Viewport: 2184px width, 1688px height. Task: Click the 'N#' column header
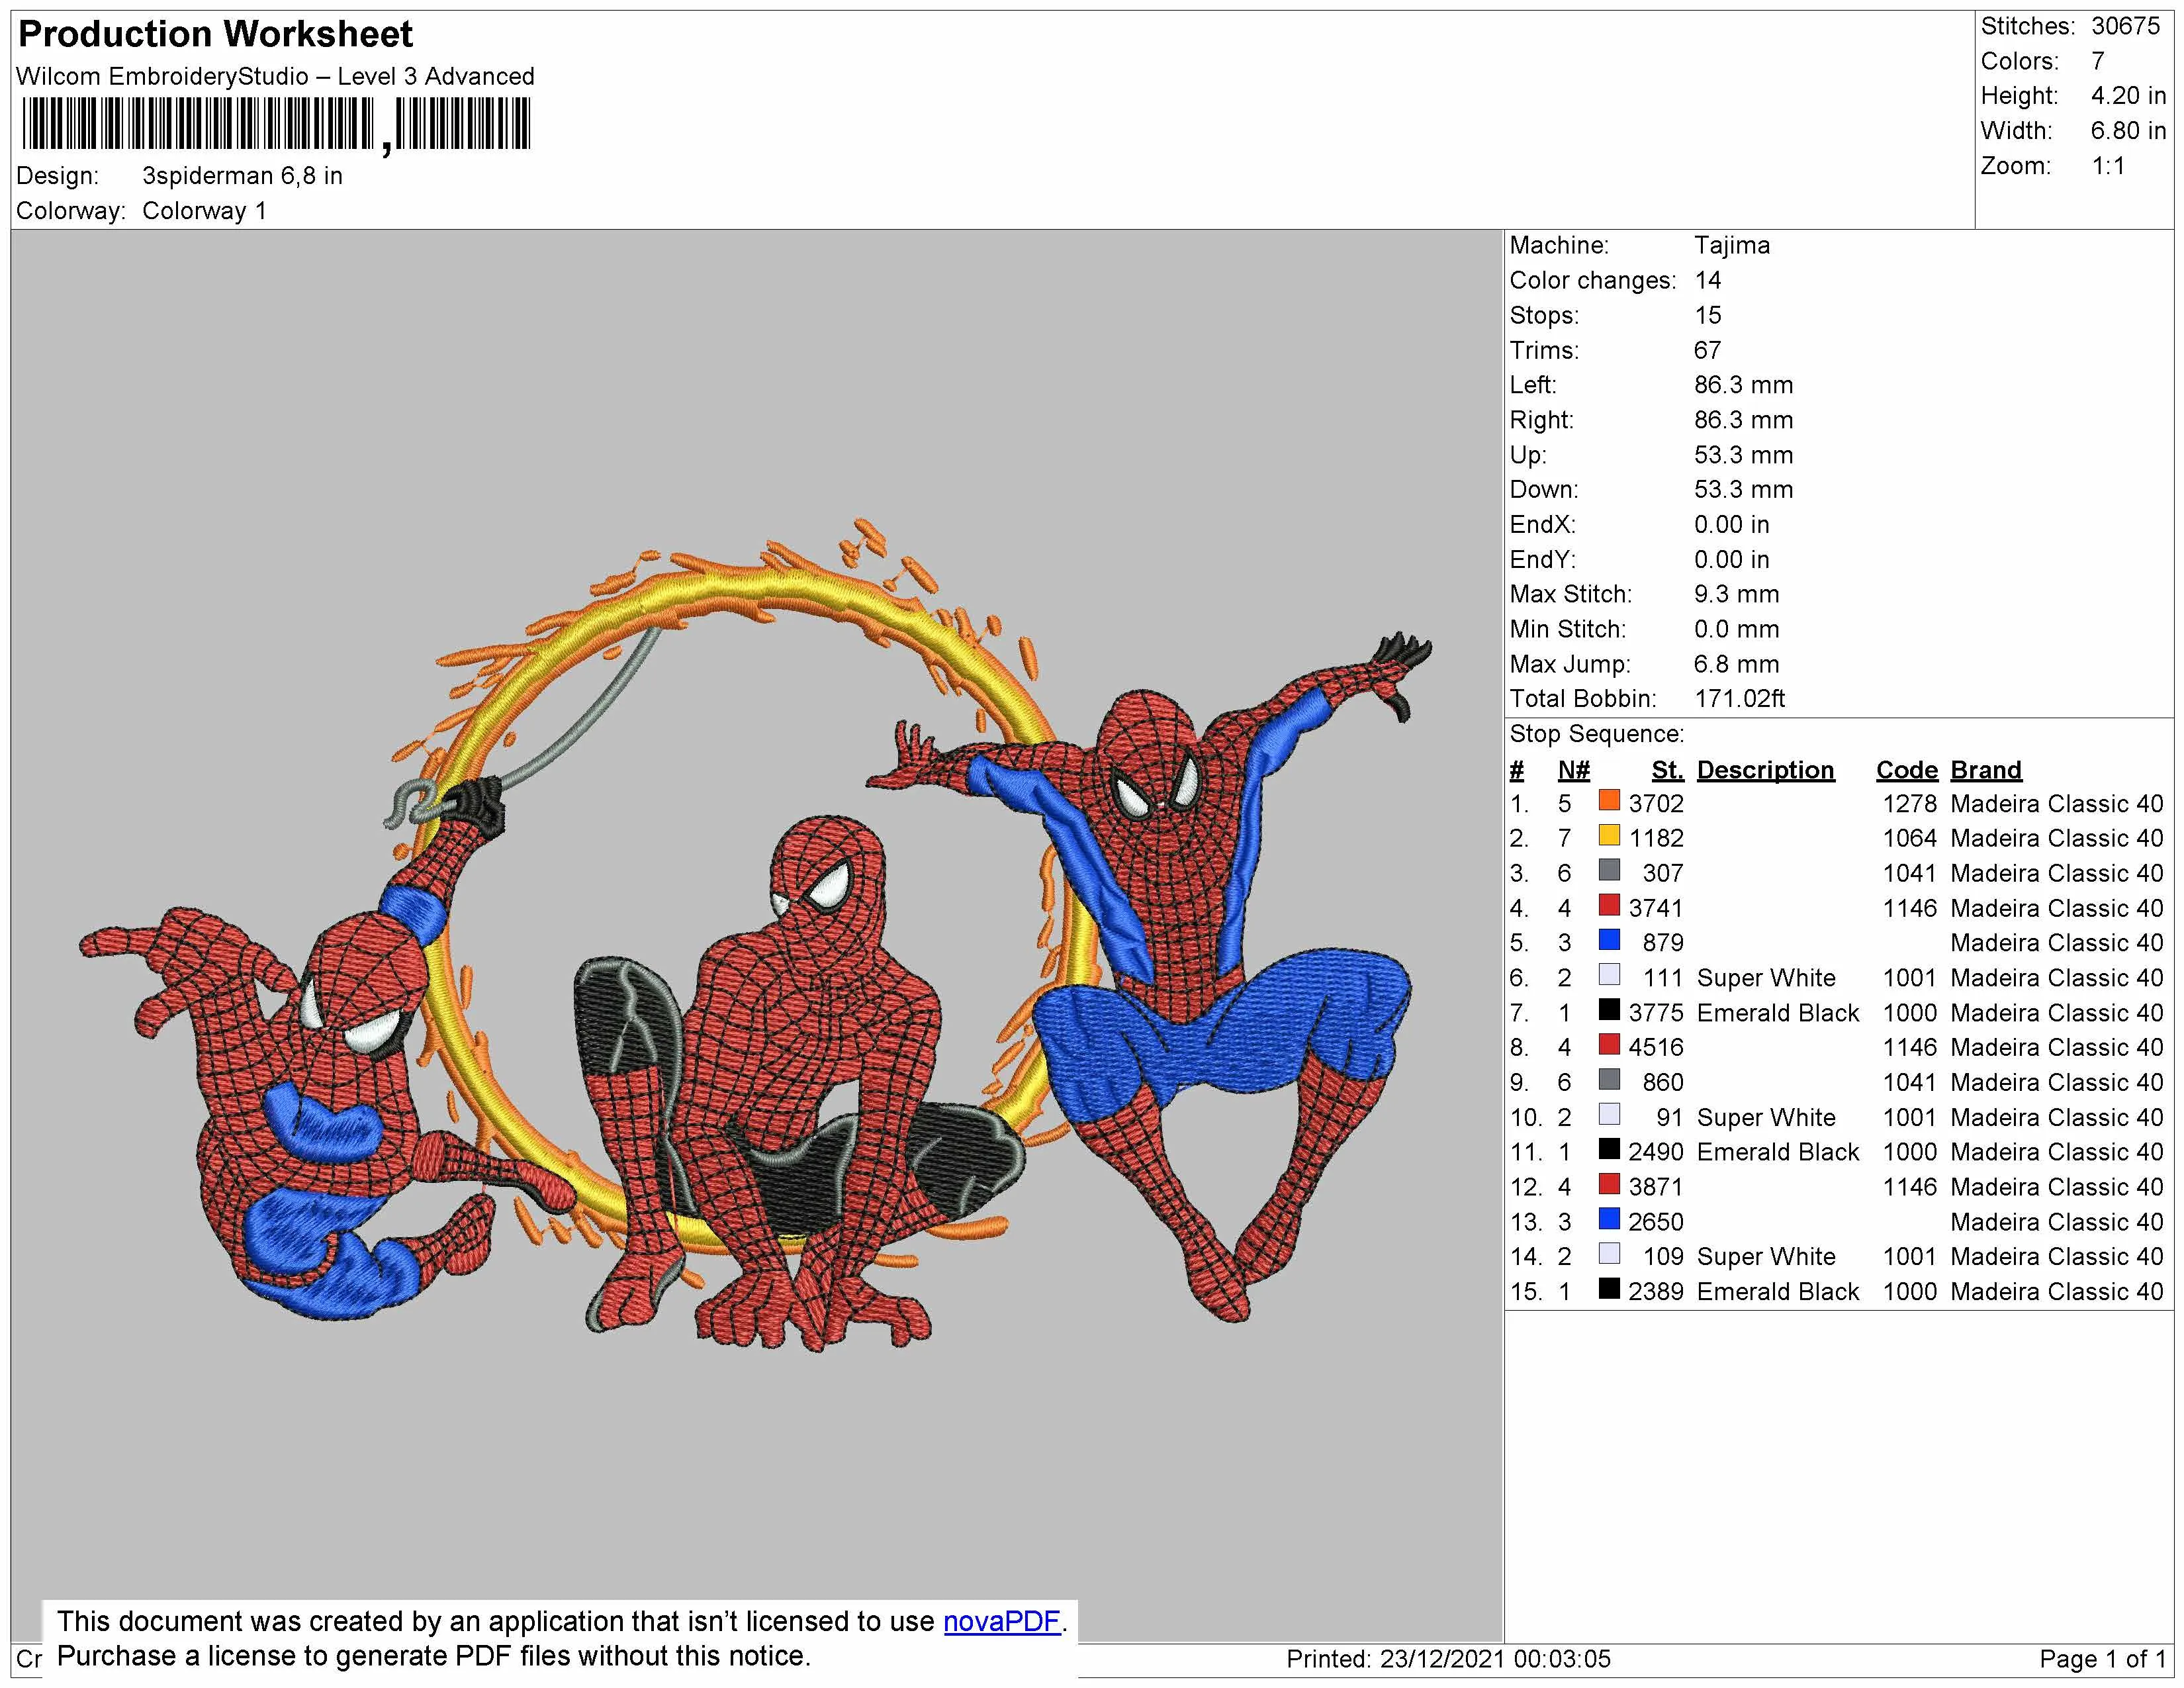(x=1573, y=770)
